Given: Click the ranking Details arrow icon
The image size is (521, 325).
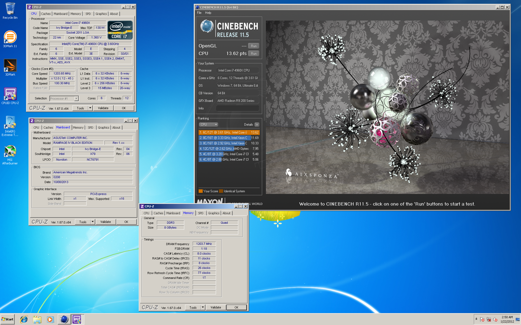Looking at the screenshot, I should pos(257,125).
